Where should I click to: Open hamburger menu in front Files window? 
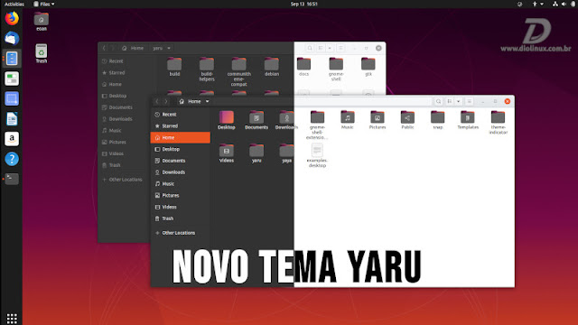pos(470,101)
